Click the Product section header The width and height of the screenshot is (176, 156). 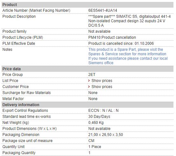[88, 5]
